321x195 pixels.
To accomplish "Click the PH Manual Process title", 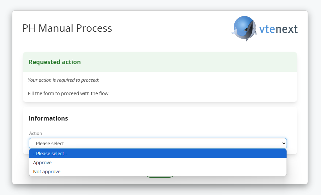I will [67, 28].
